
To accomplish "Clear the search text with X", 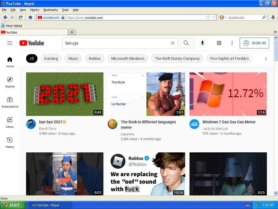I will point(172,43).
